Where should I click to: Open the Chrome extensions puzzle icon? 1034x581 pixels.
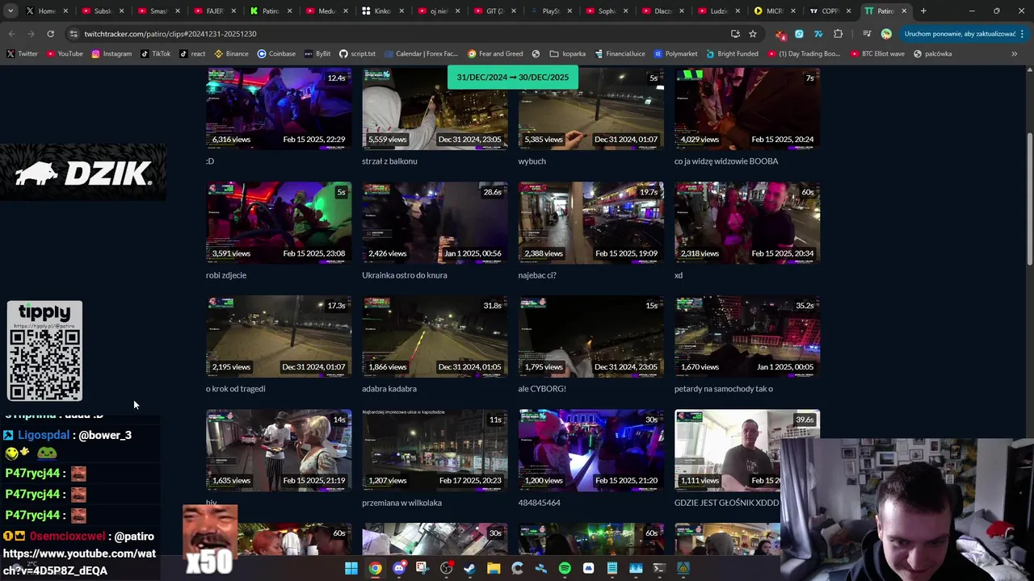838,34
